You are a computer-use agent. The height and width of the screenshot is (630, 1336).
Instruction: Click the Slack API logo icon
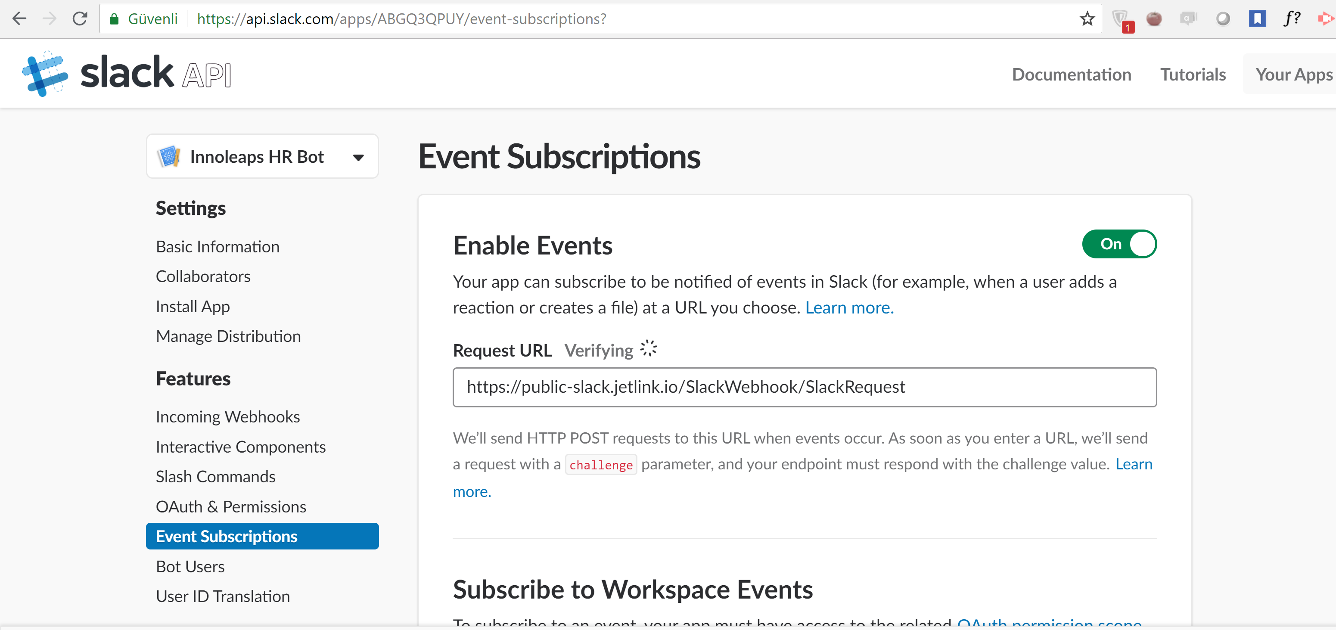tap(45, 74)
